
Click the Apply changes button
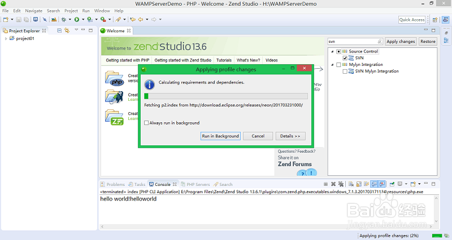click(x=401, y=41)
